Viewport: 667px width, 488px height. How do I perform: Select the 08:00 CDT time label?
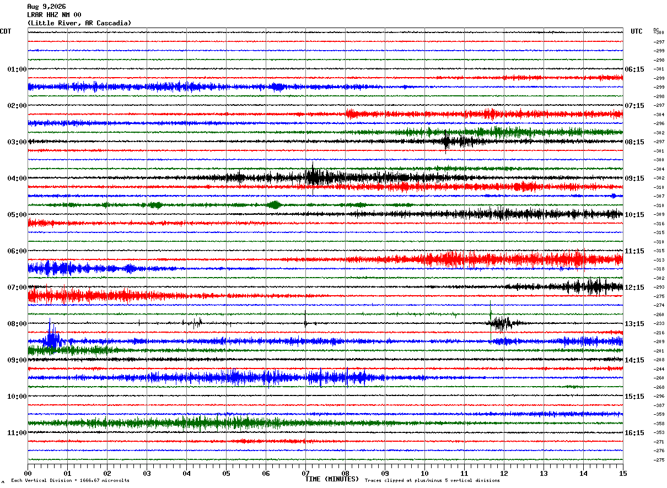point(17,324)
